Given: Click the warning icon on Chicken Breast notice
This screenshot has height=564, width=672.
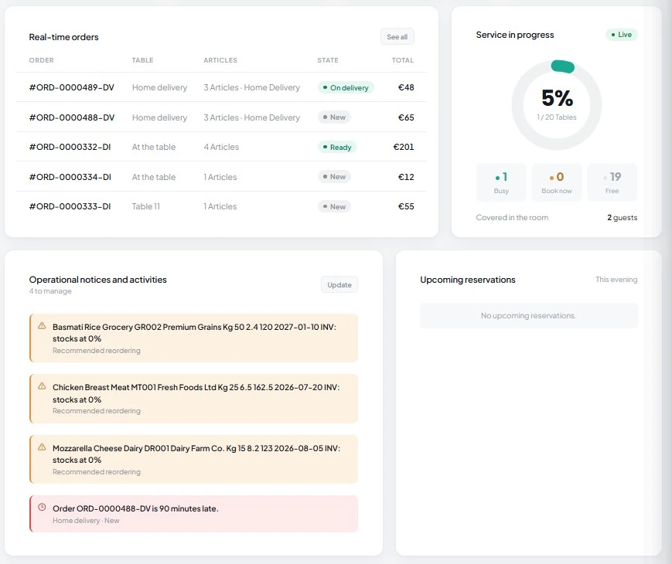Looking at the screenshot, I should [42, 386].
